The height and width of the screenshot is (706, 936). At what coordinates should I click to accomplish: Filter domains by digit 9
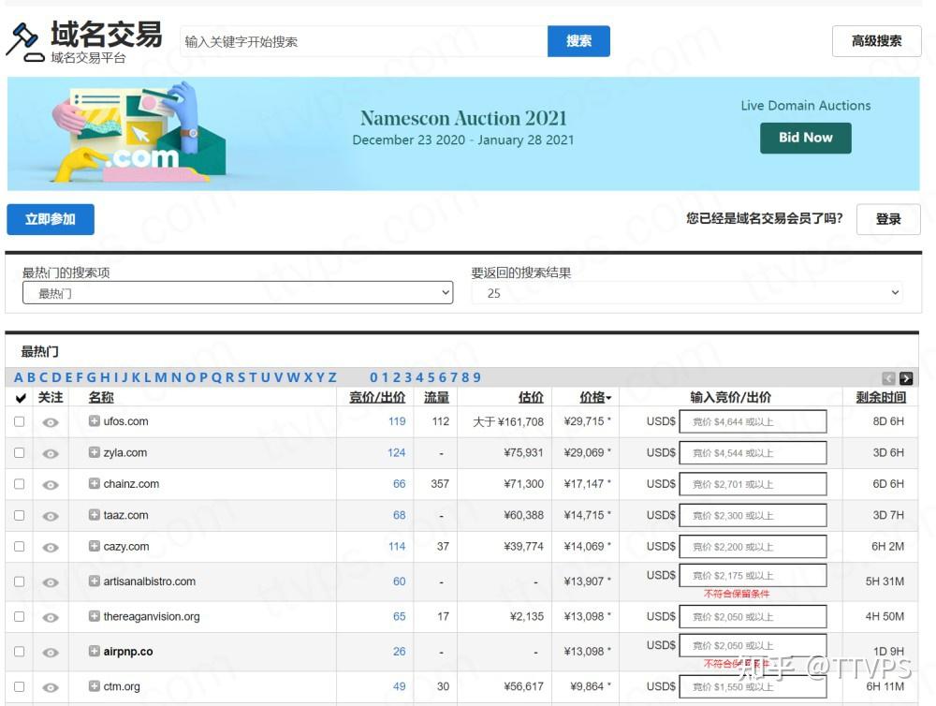pos(477,377)
